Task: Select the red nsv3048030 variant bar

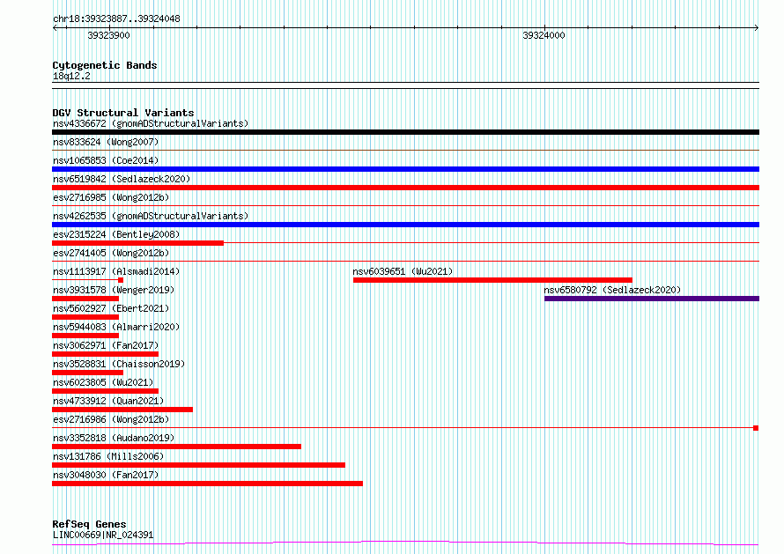Action: (208, 484)
